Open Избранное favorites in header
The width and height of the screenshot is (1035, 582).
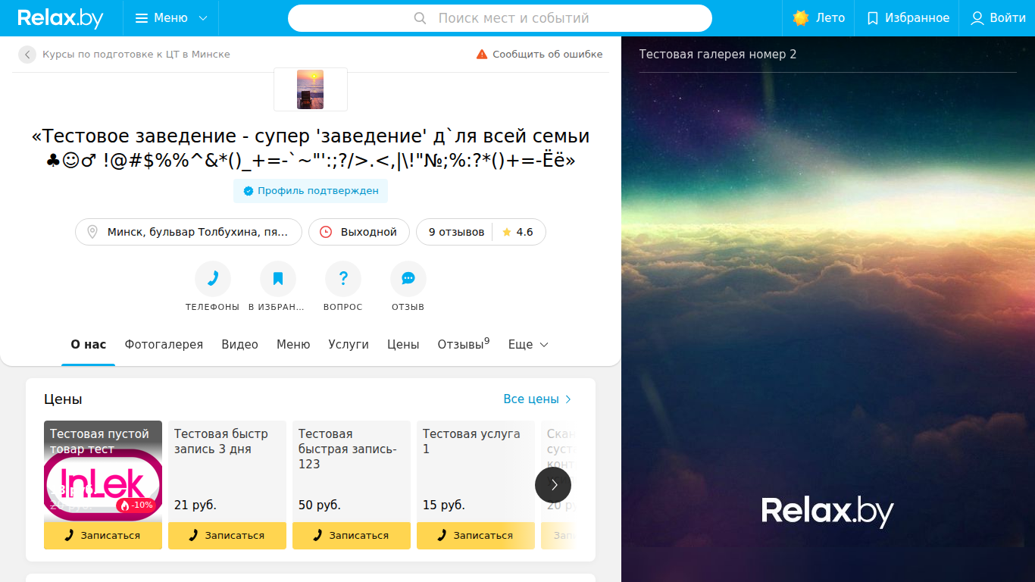pyautogui.click(x=907, y=18)
